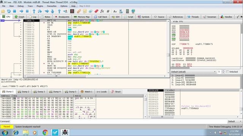Open the Patches bandage icon
The height and width of the screenshot is (136, 243).
[x=79, y=11]
